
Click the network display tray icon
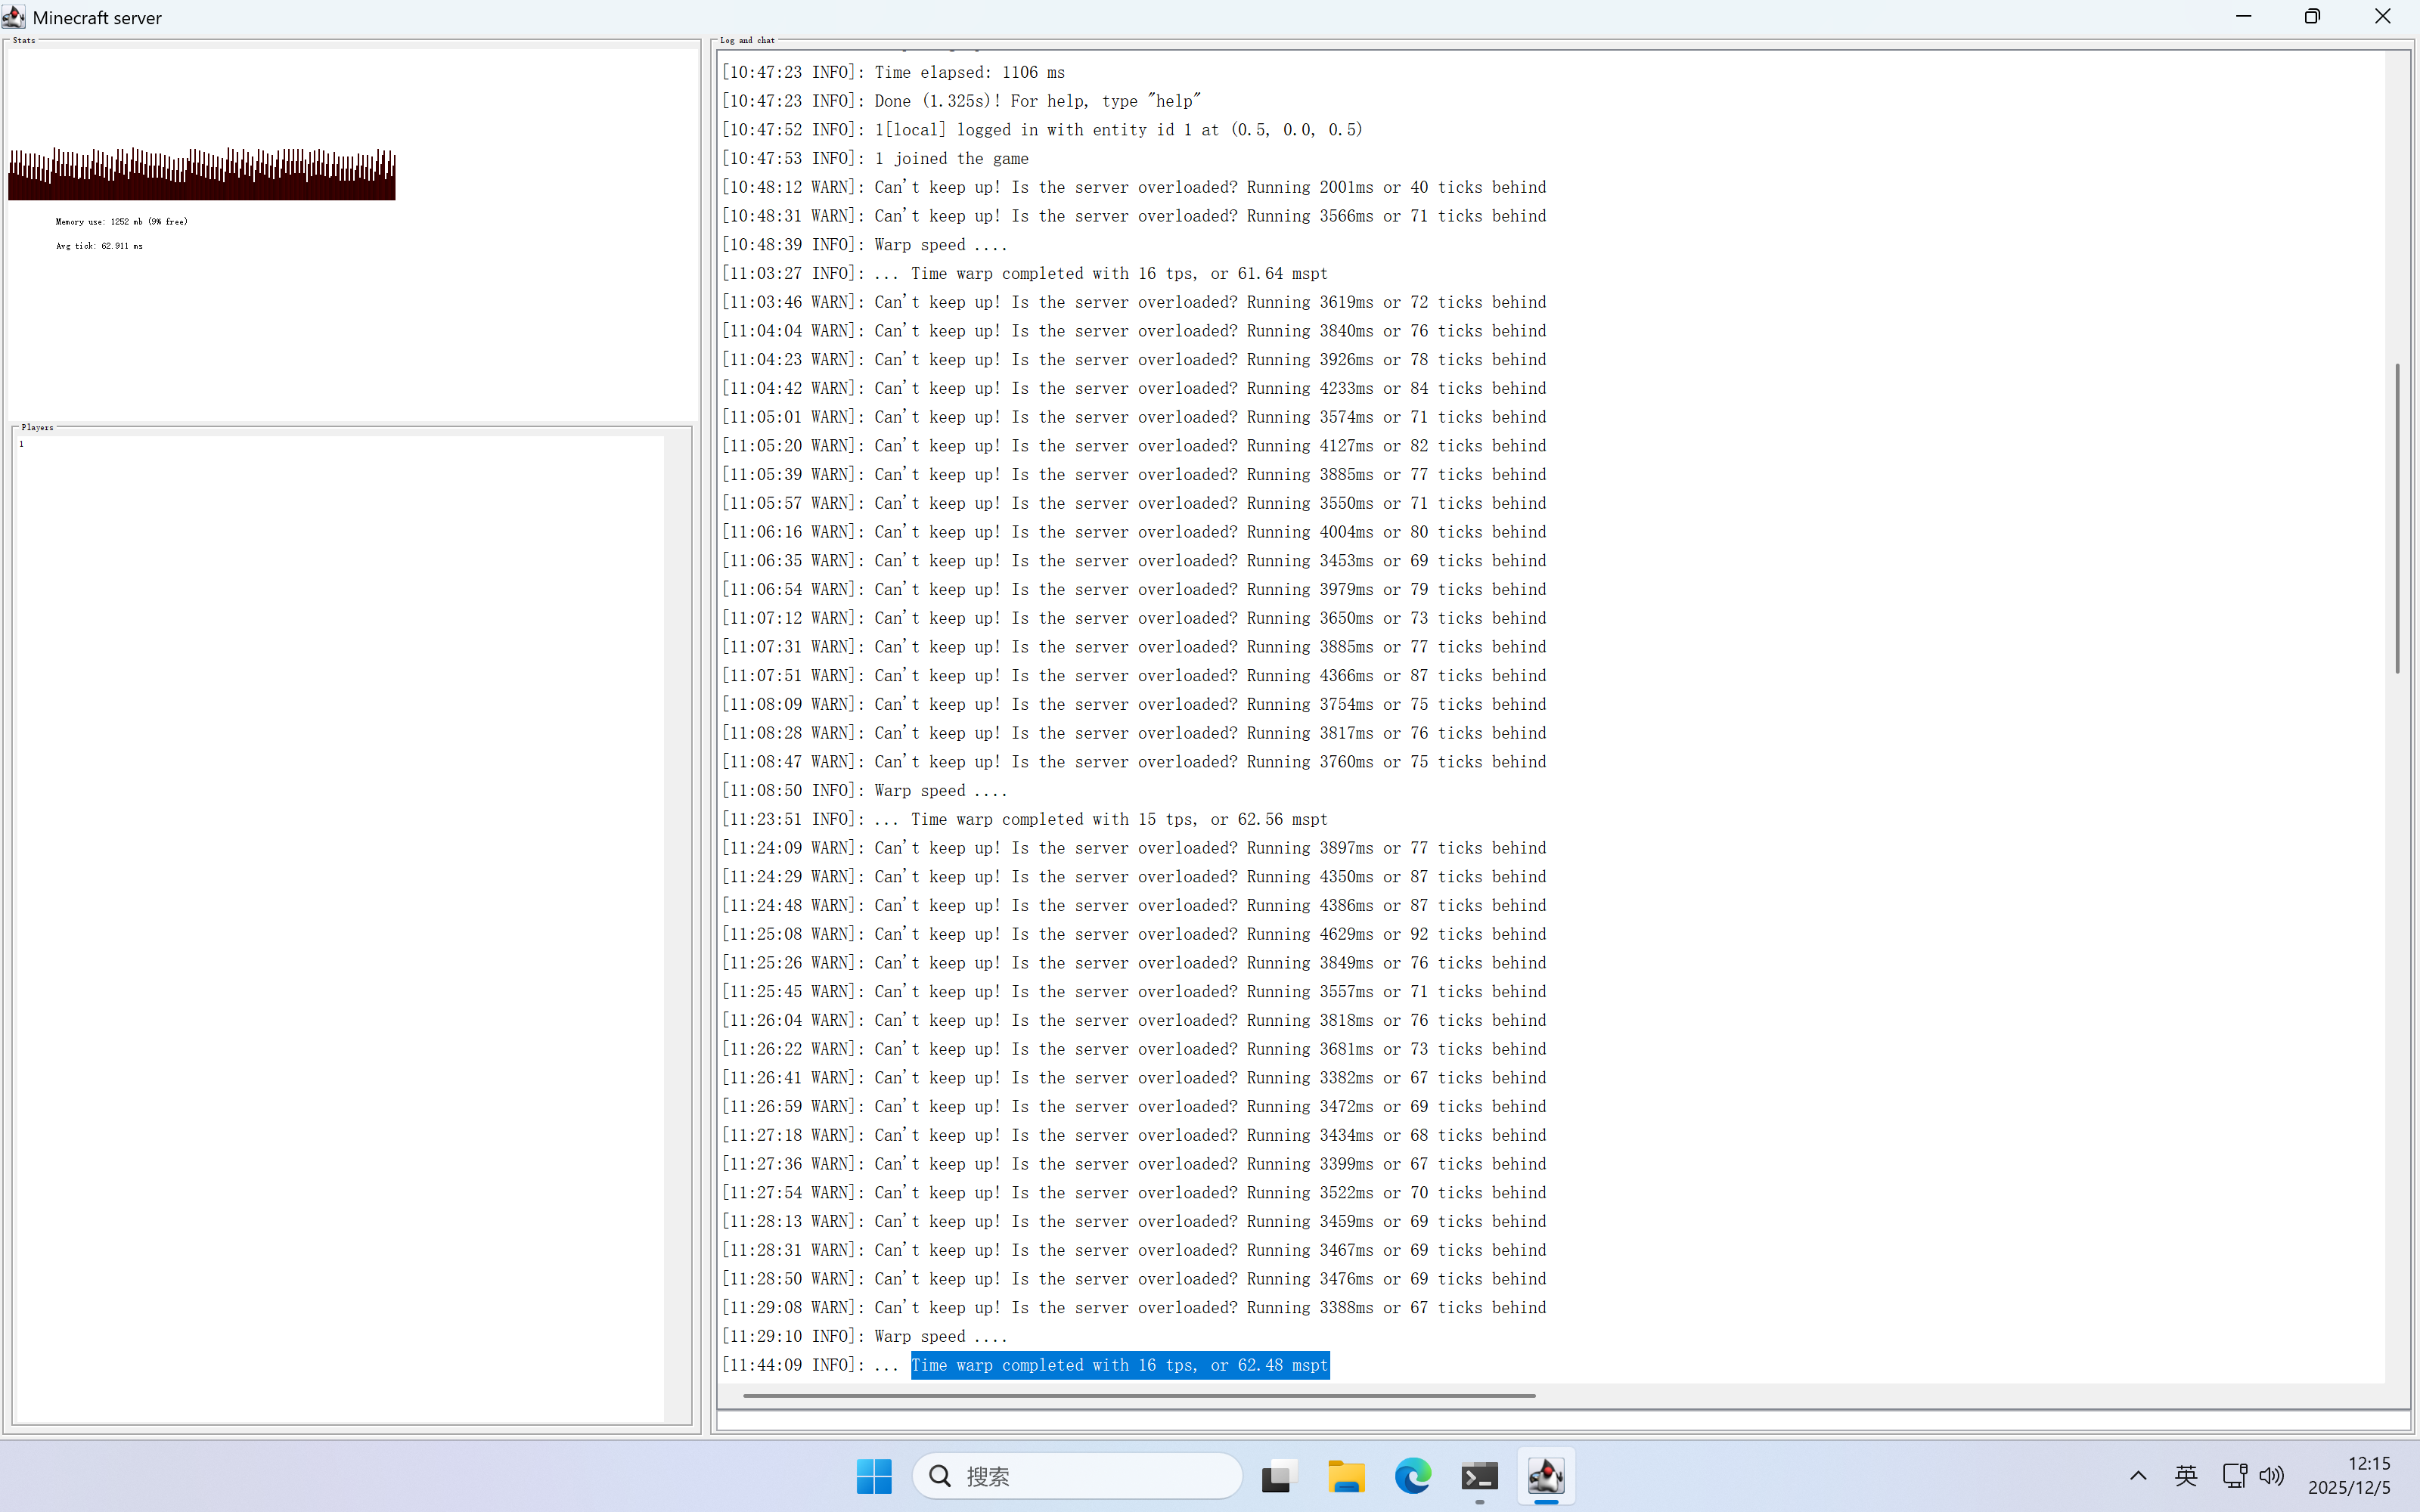2234,1476
